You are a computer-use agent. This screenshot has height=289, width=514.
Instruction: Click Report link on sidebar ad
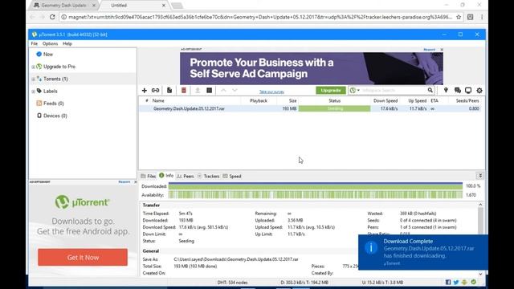(124, 182)
